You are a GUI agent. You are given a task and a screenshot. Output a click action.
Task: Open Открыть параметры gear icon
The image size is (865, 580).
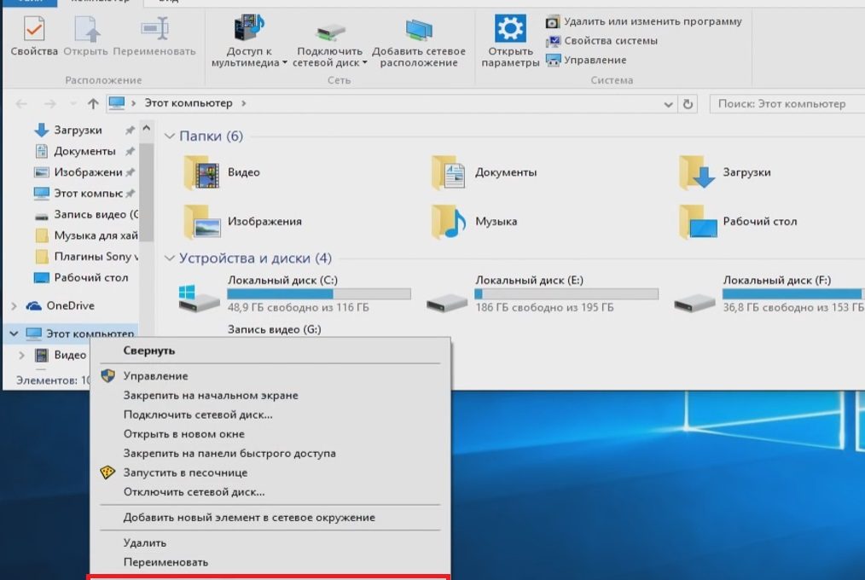pos(510,29)
